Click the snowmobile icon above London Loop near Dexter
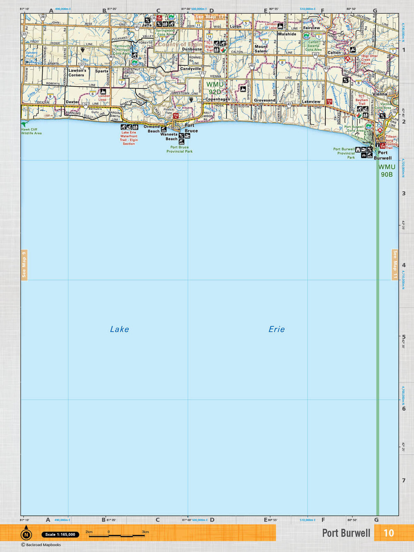The height and width of the screenshot is (552, 414). click(x=103, y=91)
